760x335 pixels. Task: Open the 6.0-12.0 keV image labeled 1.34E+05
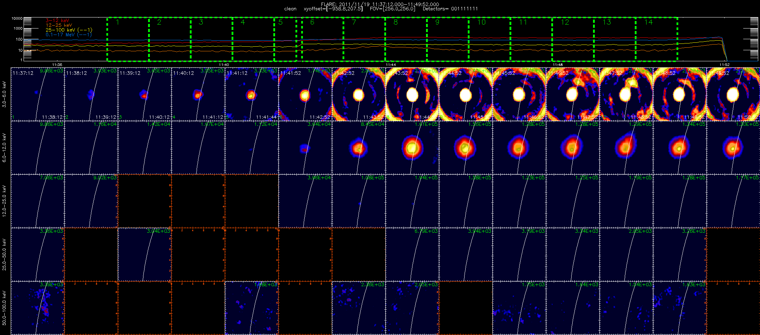coord(680,148)
